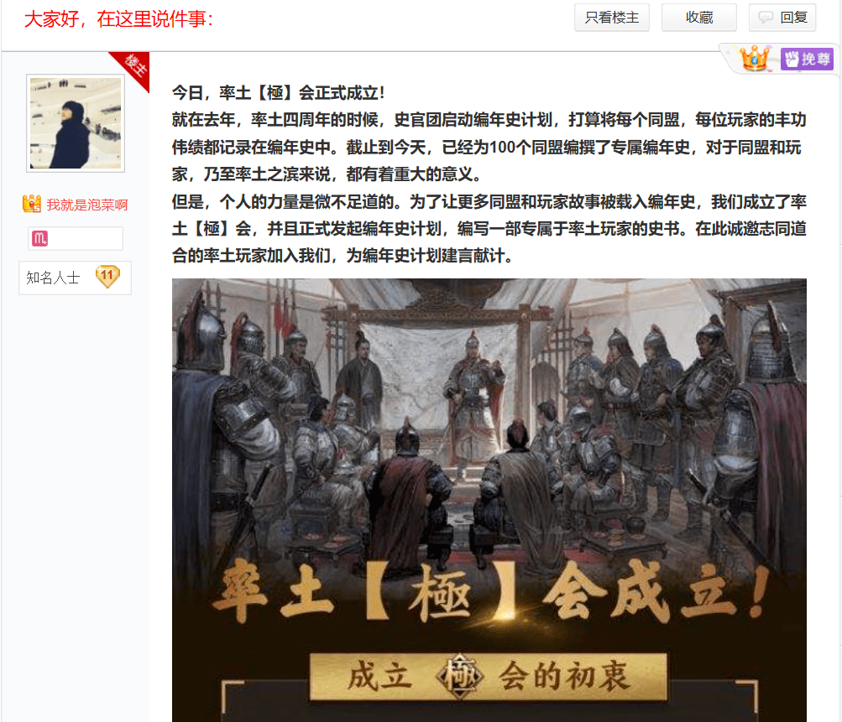Click the purple 挽尊 badge
The width and height of the screenshot is (842, 722).
coord(807,59)
